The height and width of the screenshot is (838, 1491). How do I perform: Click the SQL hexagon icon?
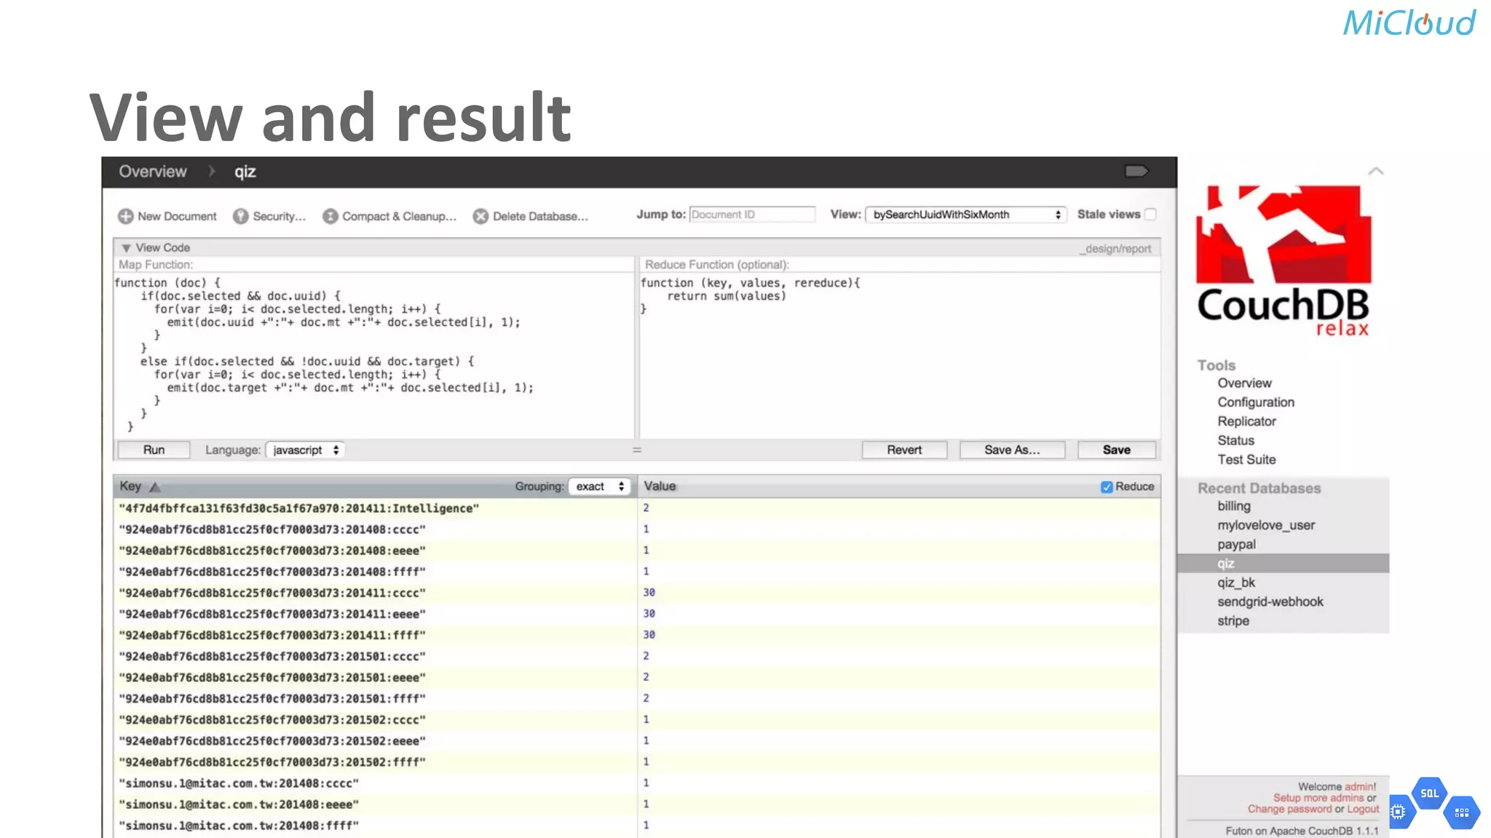[1429, 794]
